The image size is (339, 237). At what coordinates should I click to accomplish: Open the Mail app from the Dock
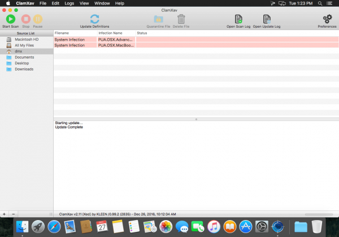70,226
